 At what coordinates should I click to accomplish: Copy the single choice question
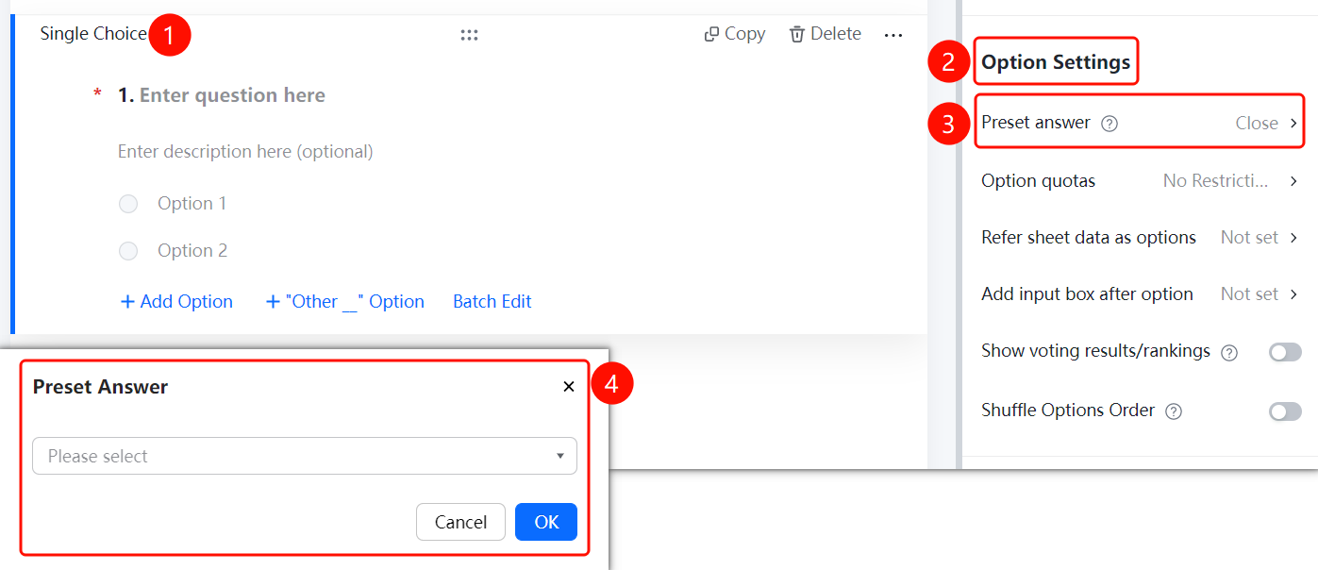[734, 34]
